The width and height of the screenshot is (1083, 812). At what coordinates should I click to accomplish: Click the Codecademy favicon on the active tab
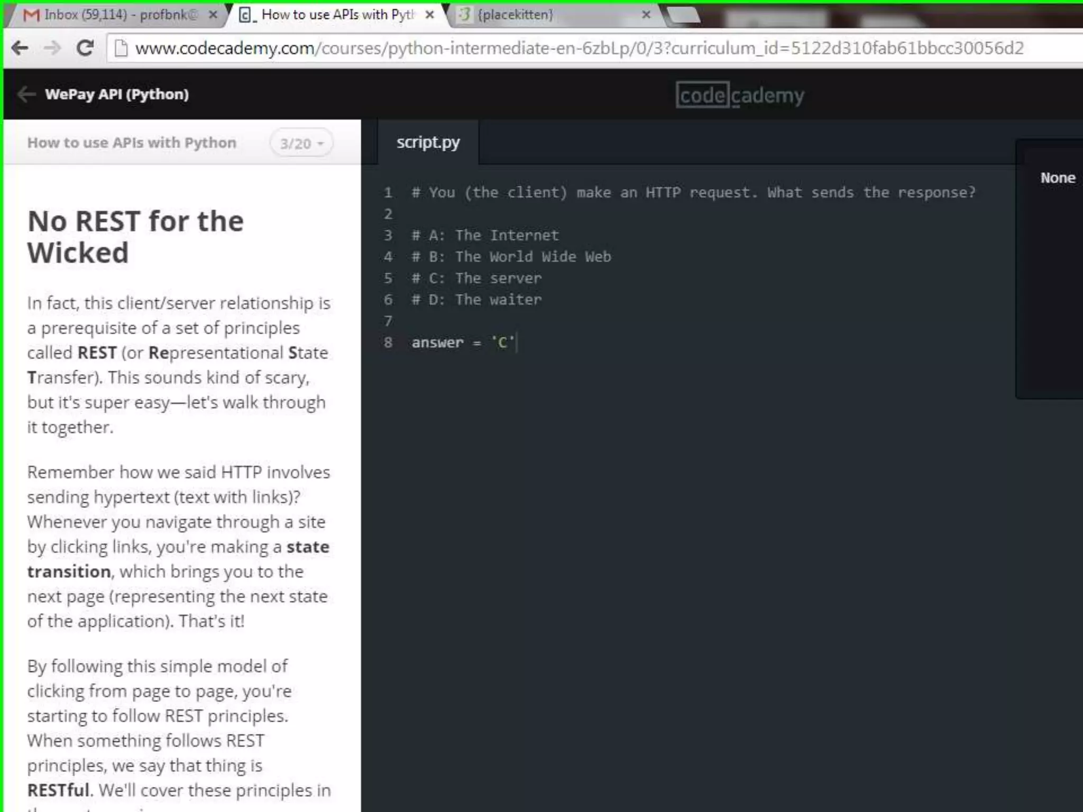click(247, 15)
